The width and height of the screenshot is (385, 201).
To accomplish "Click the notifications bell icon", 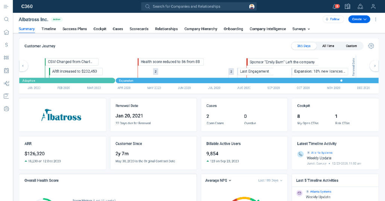I will (335, 6).
